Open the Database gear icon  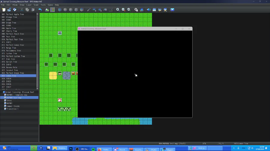(136, 10)
